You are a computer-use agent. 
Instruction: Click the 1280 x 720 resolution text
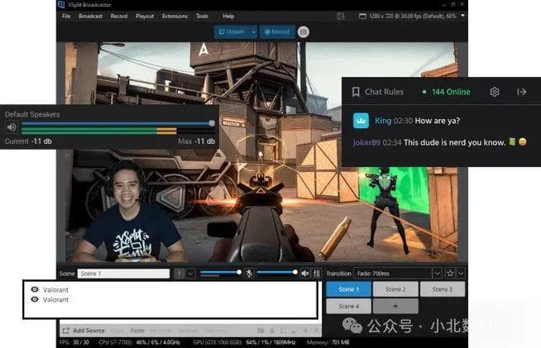pyautogui.click(x=412, y=17)
